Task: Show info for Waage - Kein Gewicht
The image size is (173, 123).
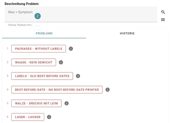Action: 61,62
